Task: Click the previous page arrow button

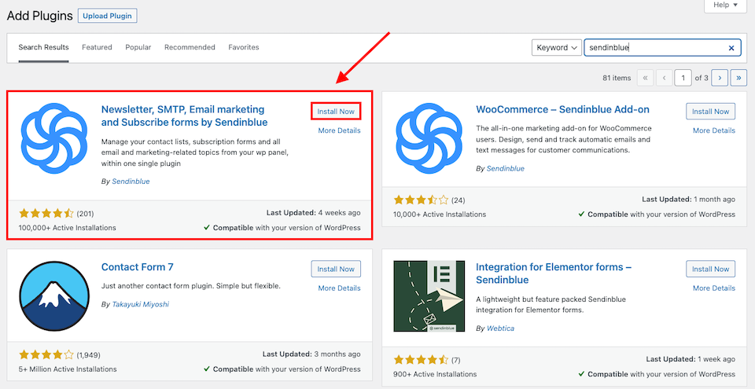Action: tap(665, 78)
